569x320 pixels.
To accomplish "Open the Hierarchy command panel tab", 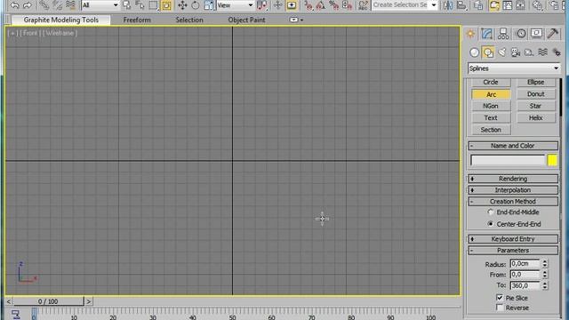I will click(x=503, y=34).
